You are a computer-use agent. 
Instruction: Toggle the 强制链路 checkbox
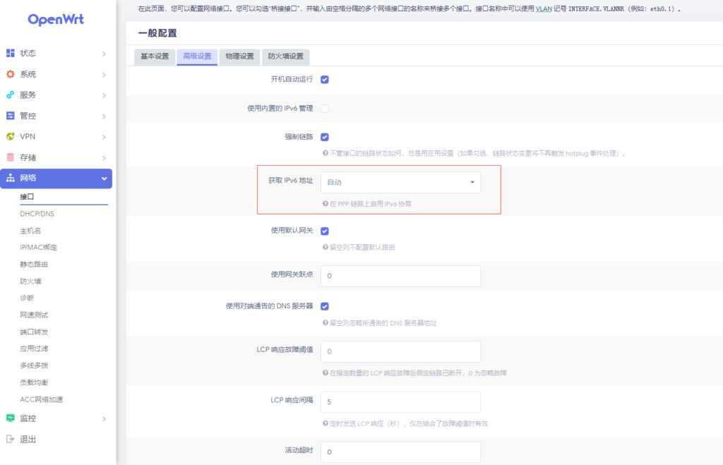tap(325, 137)
